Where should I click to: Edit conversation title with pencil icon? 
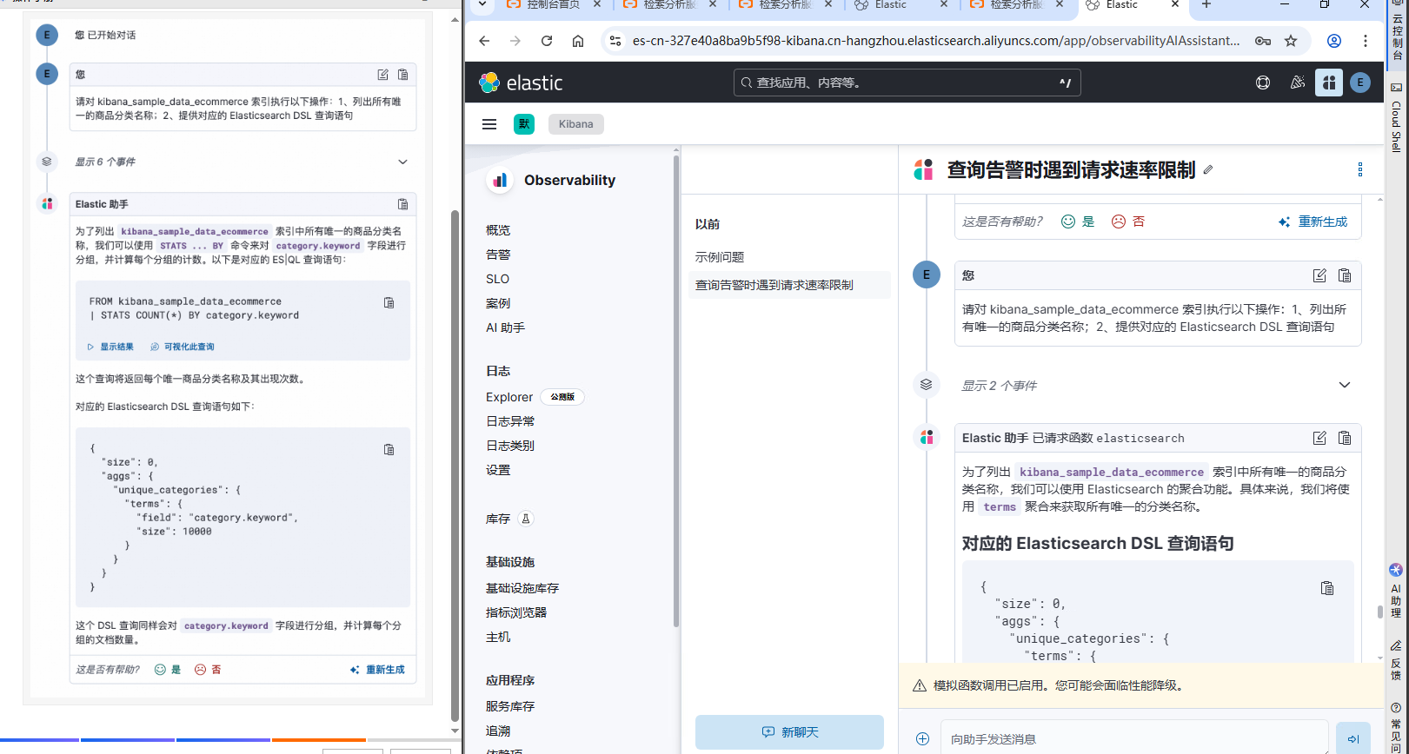(1208, 170)
